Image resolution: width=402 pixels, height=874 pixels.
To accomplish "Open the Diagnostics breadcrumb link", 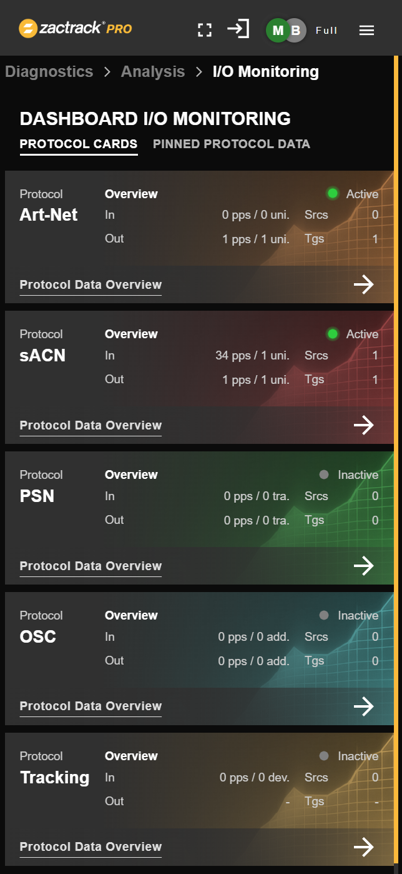I will [49, 71].
